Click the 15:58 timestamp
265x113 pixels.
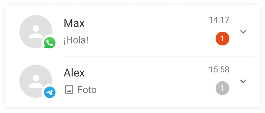pos(219,69)
